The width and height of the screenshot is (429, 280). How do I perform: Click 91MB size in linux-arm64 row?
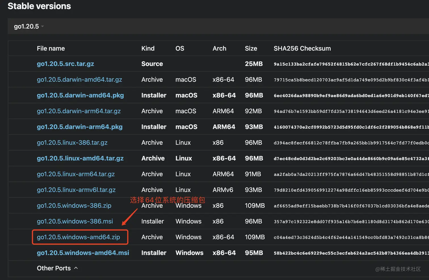tap(253, 174)
